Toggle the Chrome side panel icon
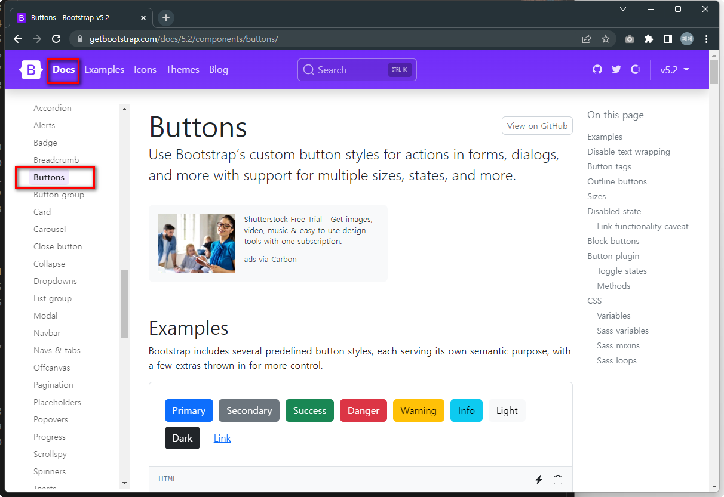Viewport: 724px width, 497px height. click(x=668, y=39)
